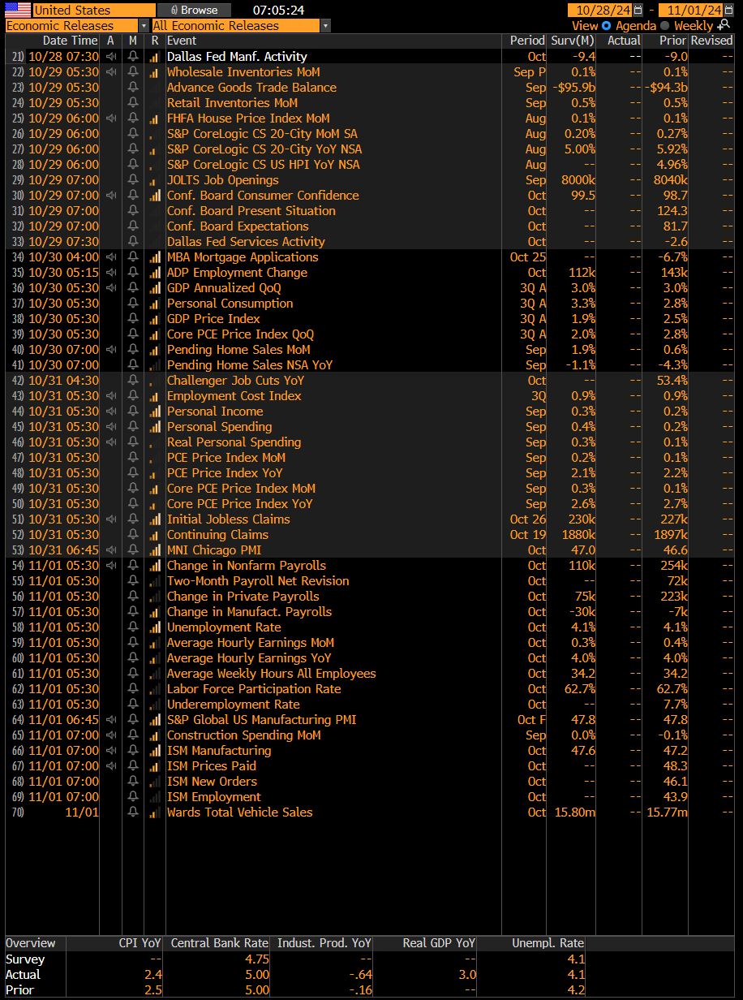The height and width of the screenshot is (1000, 743).
Task: Click bell icon for Wards Total Vehicle Sales
Action: (x=133, y=812)
